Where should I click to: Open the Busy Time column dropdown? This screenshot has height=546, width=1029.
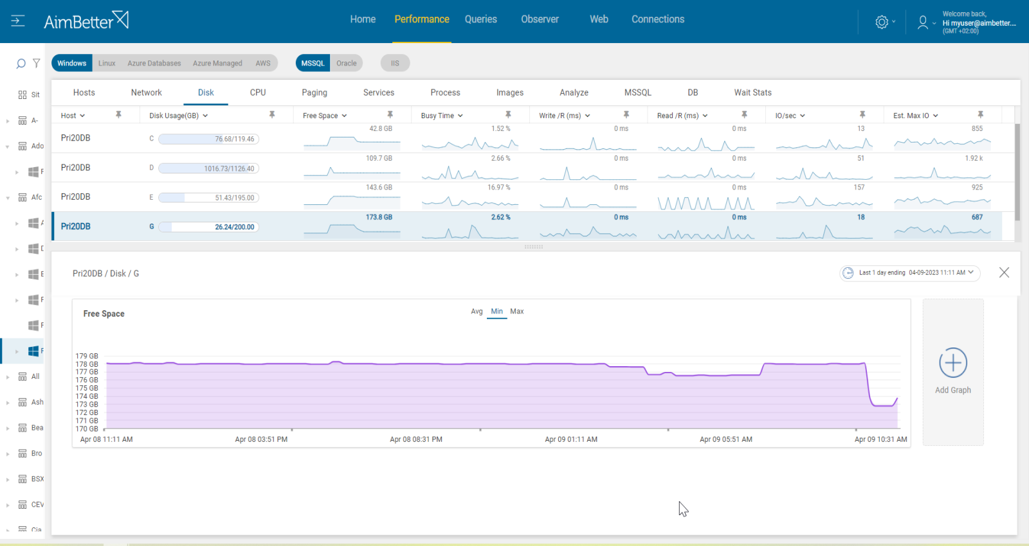coord(460,116)
